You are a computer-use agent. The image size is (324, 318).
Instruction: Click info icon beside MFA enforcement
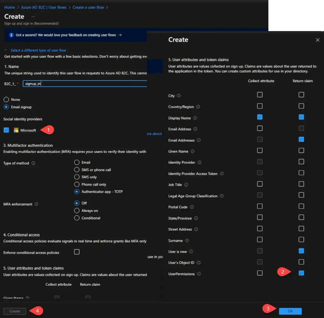point(36,204)
